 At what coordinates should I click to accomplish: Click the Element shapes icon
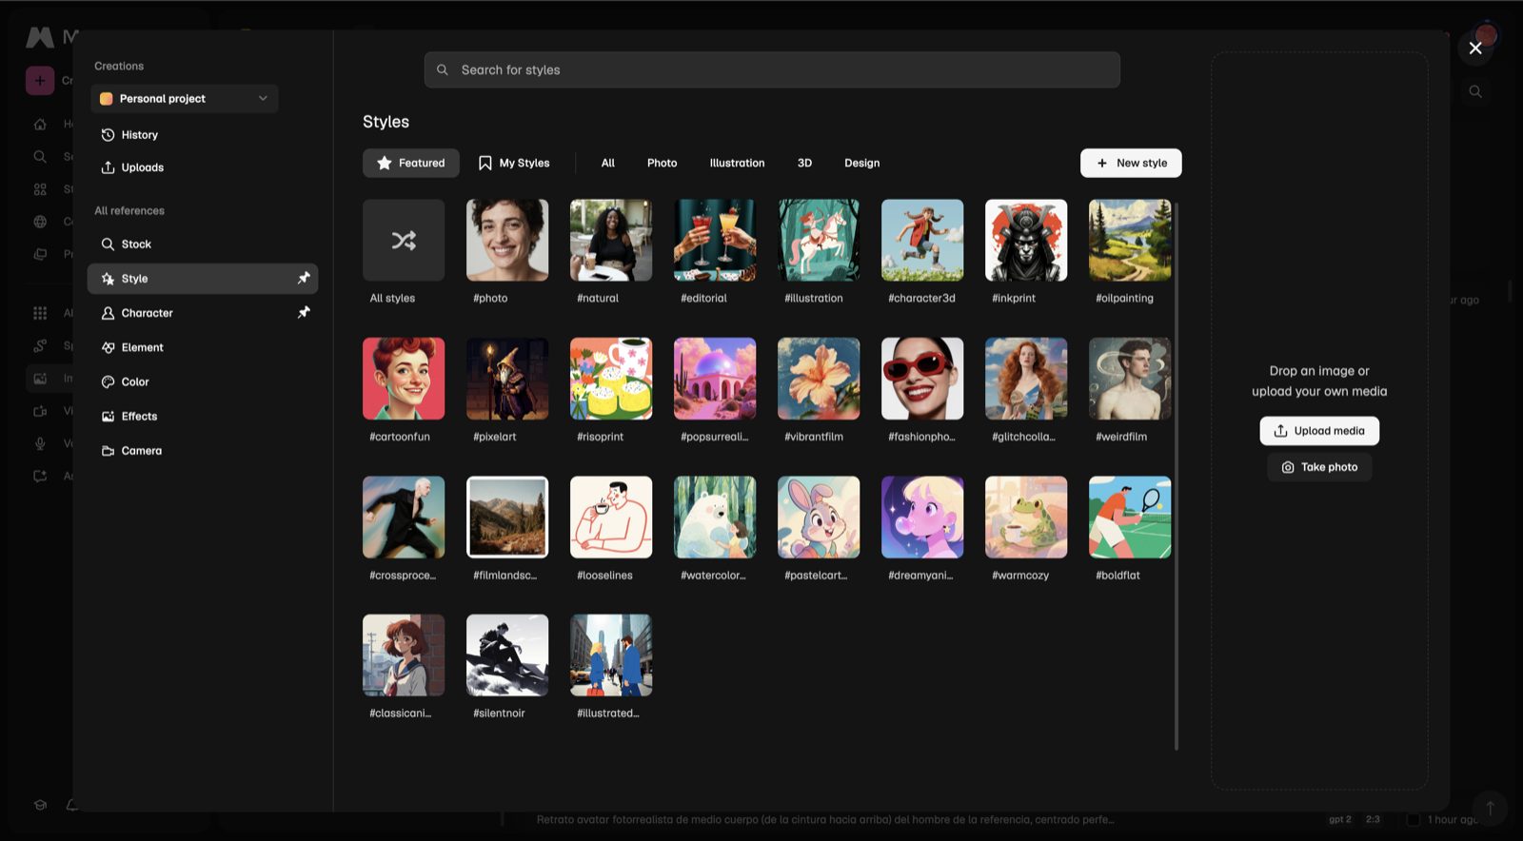[109, 347]
